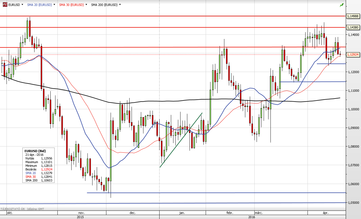Click the 1,12000 axis price label
The image size is (361, 219).
click(353, 72)
